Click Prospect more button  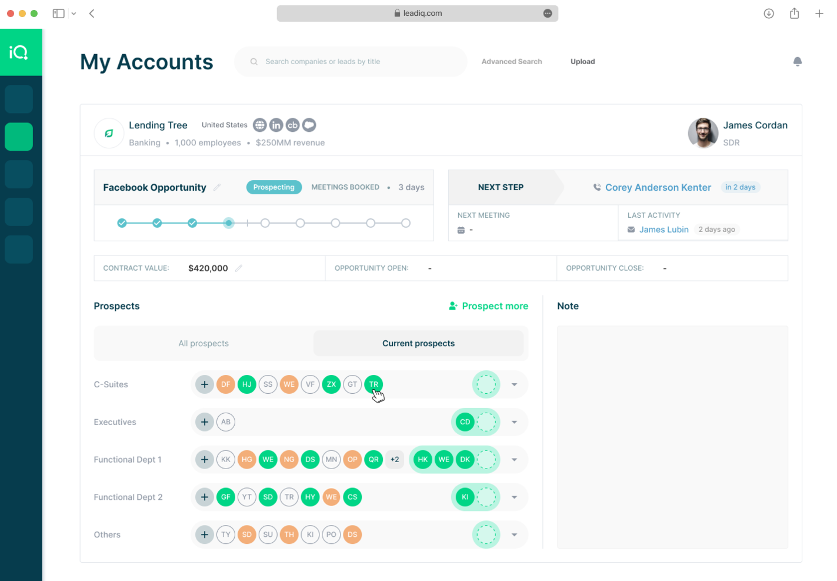pos(488,306)
